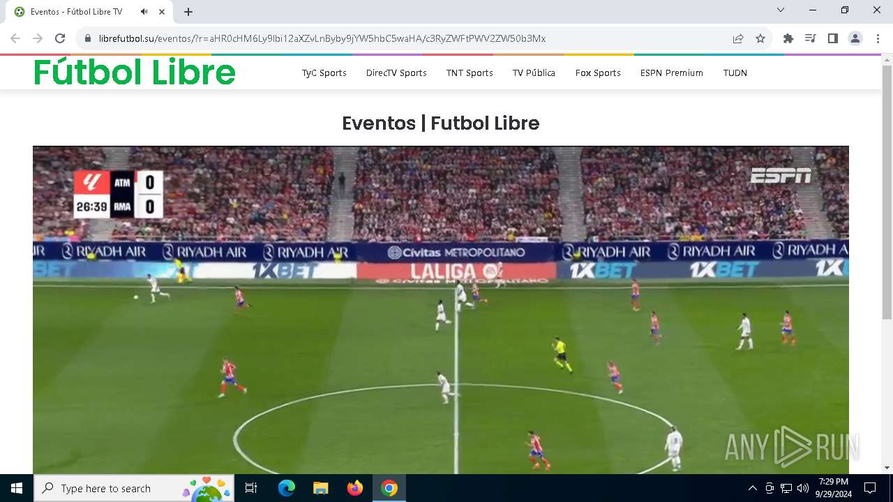Bookmark this tab with the star icon
Image resolution: width=893 pixels, height=502 pixels.
pyautogui.click(x=760, y=38)
